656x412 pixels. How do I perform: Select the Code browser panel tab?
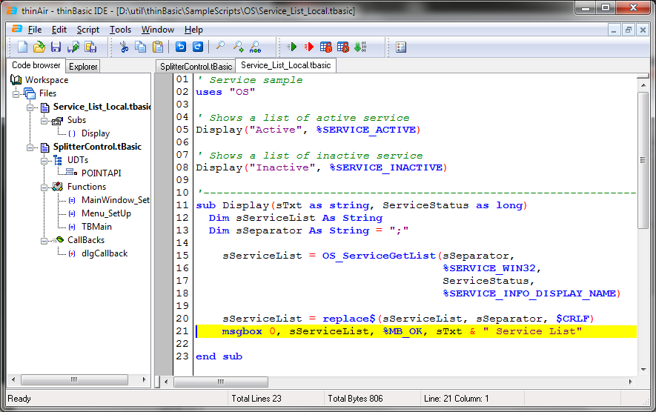pos(36,65)
